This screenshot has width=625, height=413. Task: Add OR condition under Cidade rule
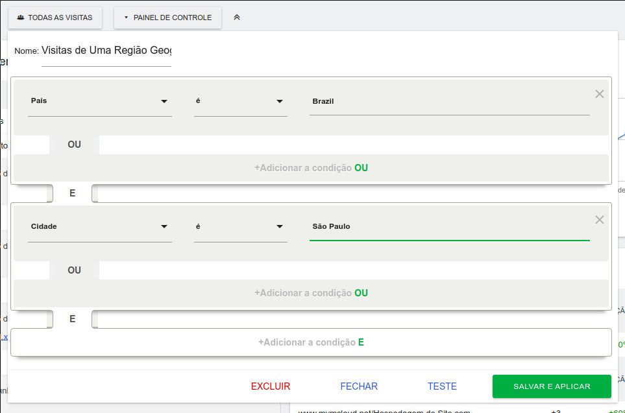(x=311, y=293)
